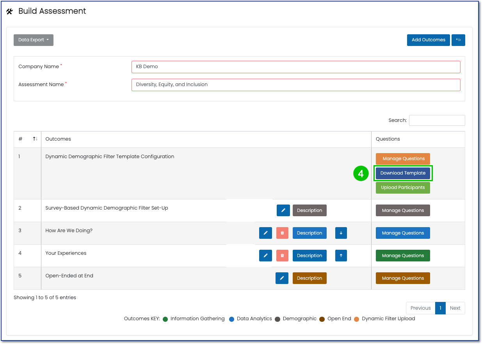The height and width of the screenshot is (344, 482).
Task: Click the back arrow icon beside Add Outcomes
Action: 458,40
